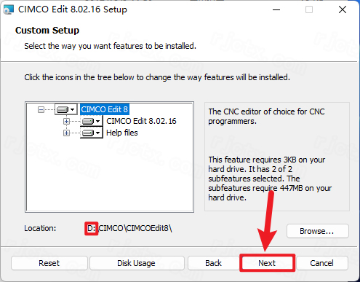The width and height of the screenshot is (360, 282).
Task: Proceed with the Next button
Action: click(267, 263)
